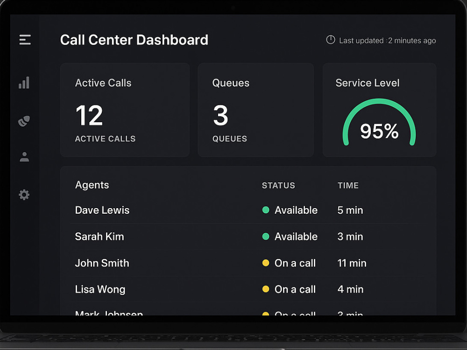
Task: Click John Smith yellow status dot
Action: click(266, 263)
